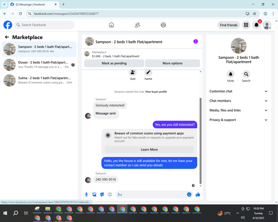Click the address bar URL
278x222 pixels.
66,14
